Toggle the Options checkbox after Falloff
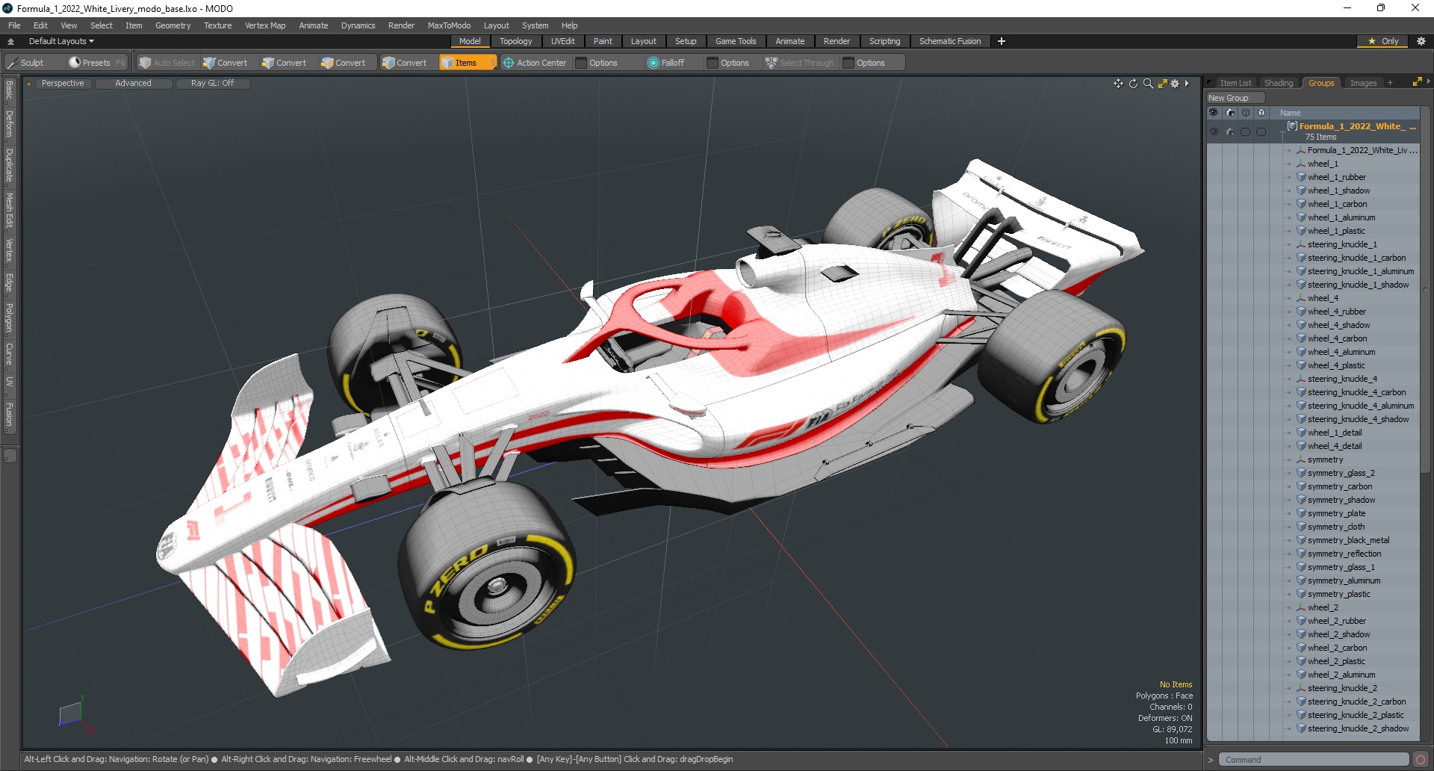 [713, 63]
